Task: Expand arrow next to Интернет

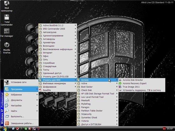Action: pyautogui.click(x=75, y=53)
